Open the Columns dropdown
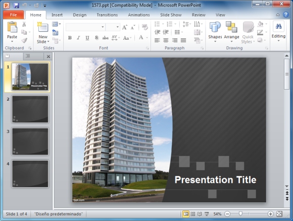 point(179,32)
